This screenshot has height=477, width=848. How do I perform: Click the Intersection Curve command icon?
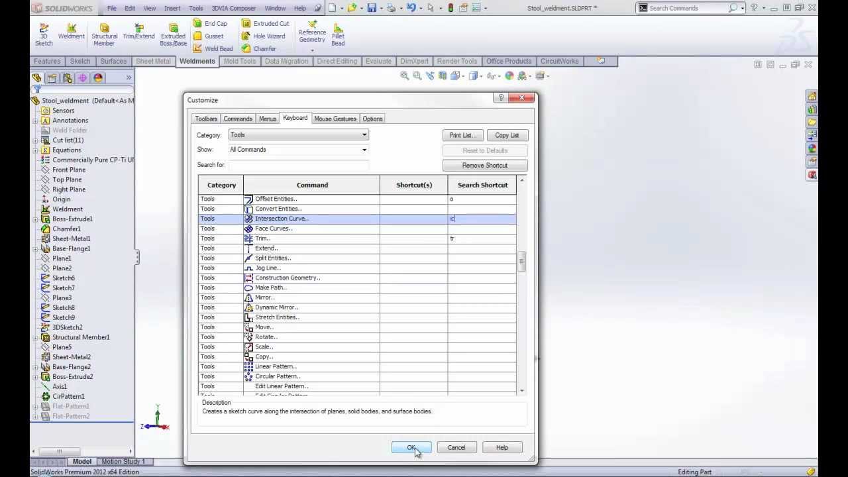pos(249,219)
